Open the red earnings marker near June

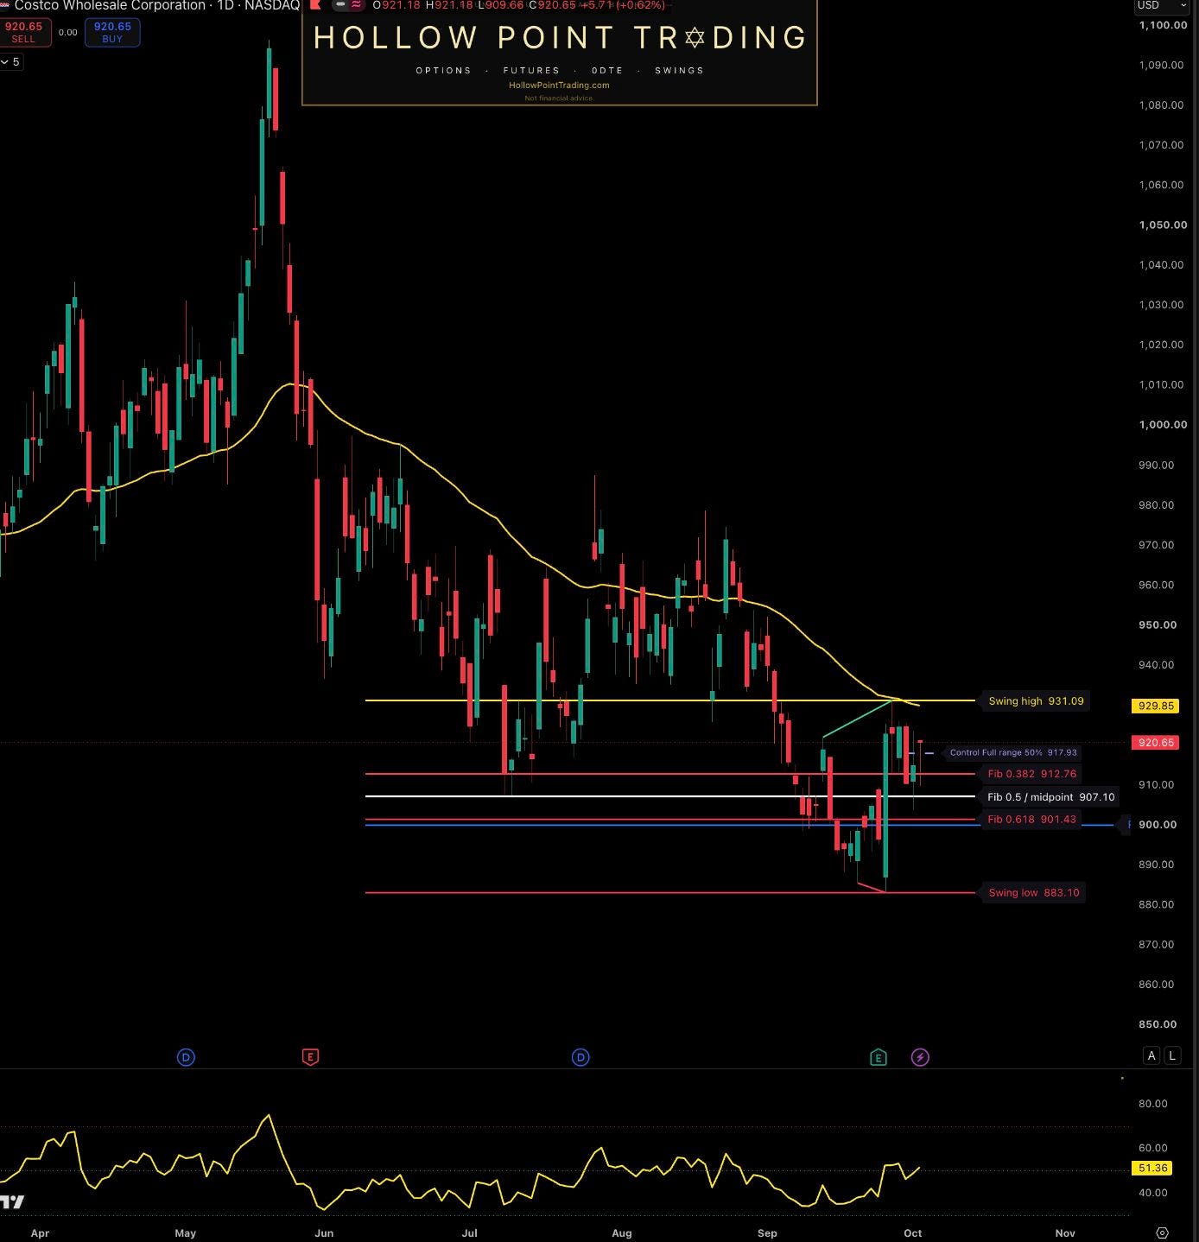(x=310, y=1056)
